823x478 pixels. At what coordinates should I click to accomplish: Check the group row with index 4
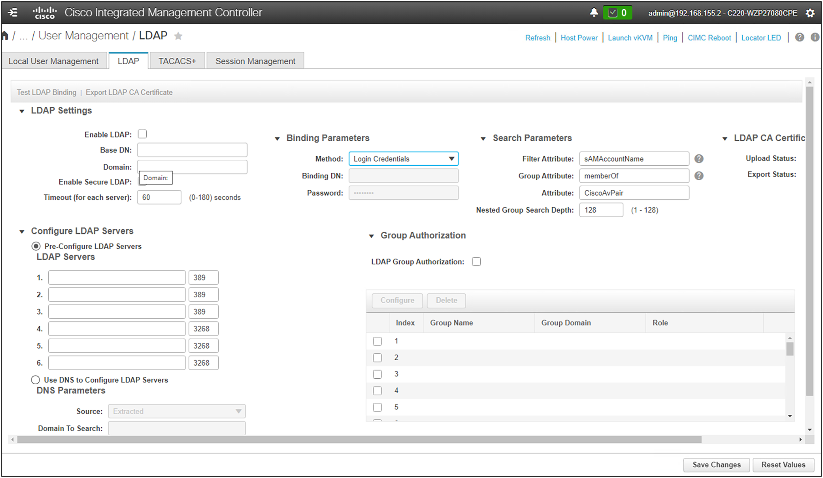(377, 391)
